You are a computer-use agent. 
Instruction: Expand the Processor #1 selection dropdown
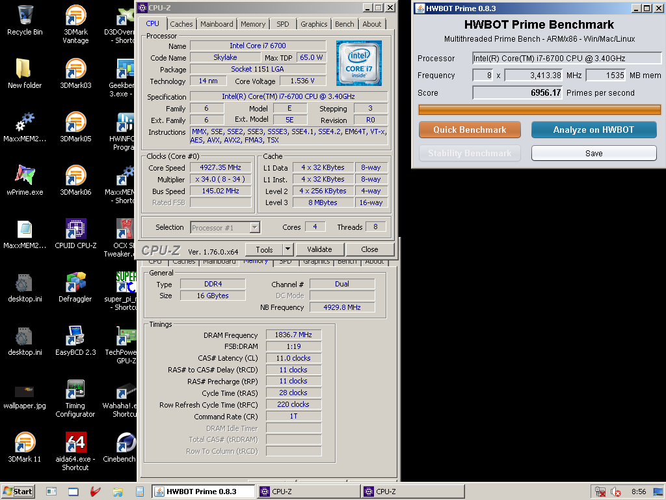[x=254, y=227]
